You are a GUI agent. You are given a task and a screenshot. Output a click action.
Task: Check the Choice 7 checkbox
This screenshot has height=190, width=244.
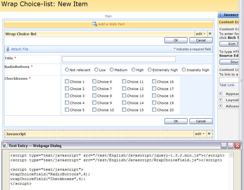(x=94, y=89)
